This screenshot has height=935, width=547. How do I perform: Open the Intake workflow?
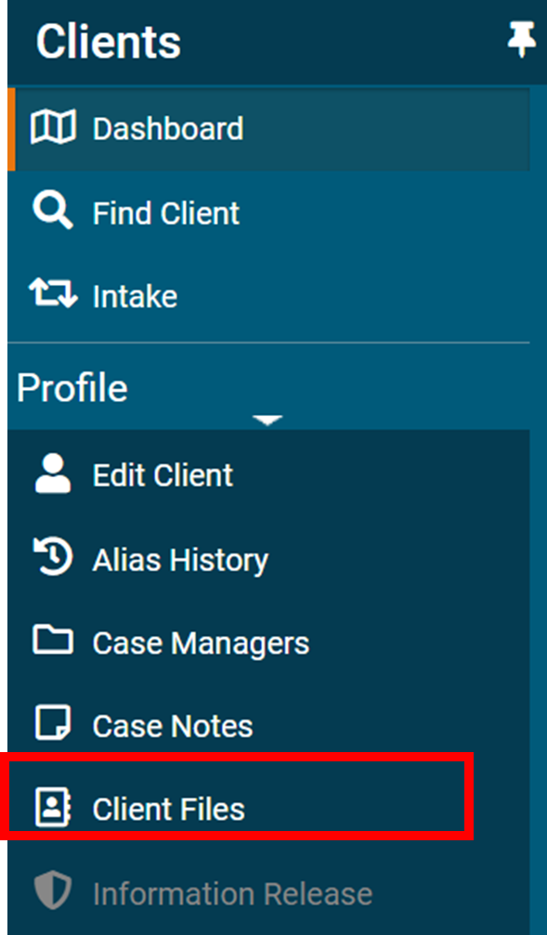135,295
